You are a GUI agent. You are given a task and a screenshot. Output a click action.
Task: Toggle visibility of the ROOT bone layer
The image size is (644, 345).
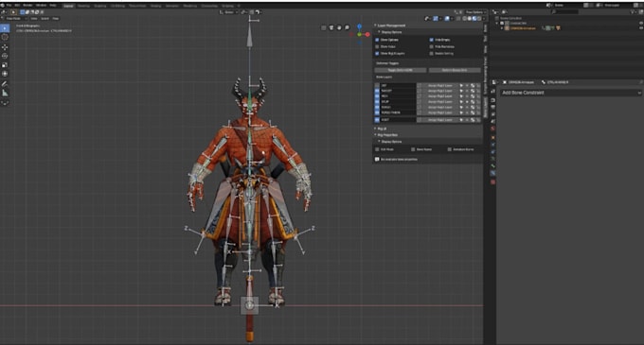[377, 120]
